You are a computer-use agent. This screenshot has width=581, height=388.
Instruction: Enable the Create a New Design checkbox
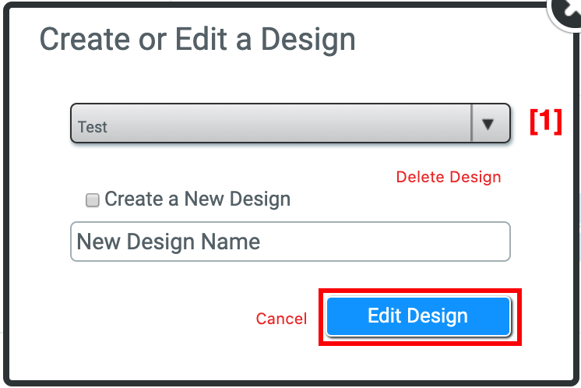click(93, 200)
